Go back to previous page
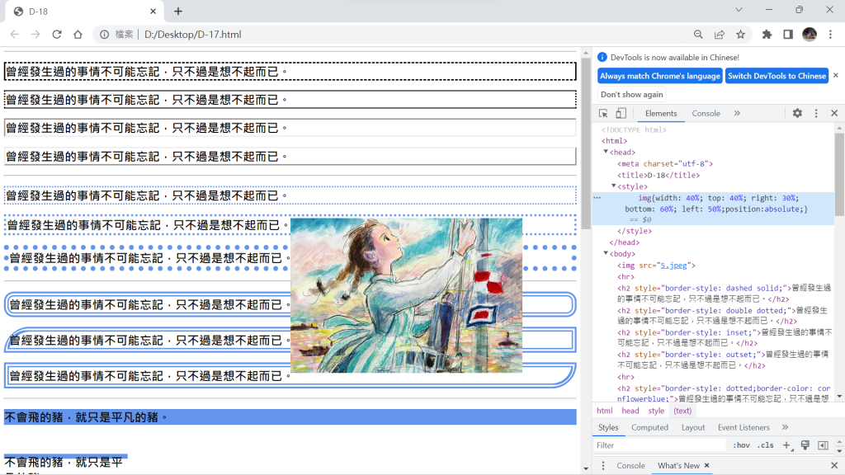845x475 pixels. [15, 35]
